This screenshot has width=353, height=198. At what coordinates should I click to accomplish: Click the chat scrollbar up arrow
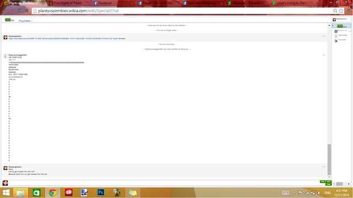(329, 25)
